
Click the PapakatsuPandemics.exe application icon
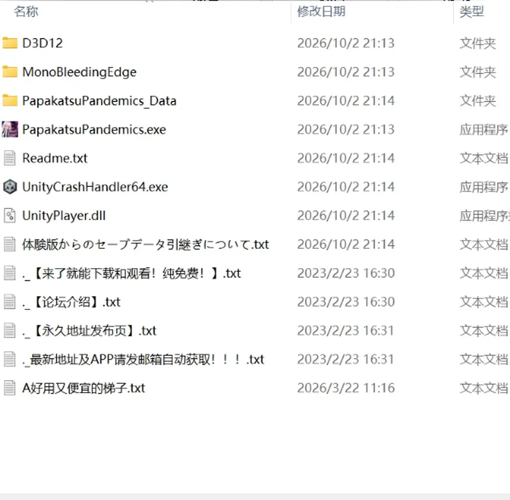pyautogui.click(x=10, y=130)
